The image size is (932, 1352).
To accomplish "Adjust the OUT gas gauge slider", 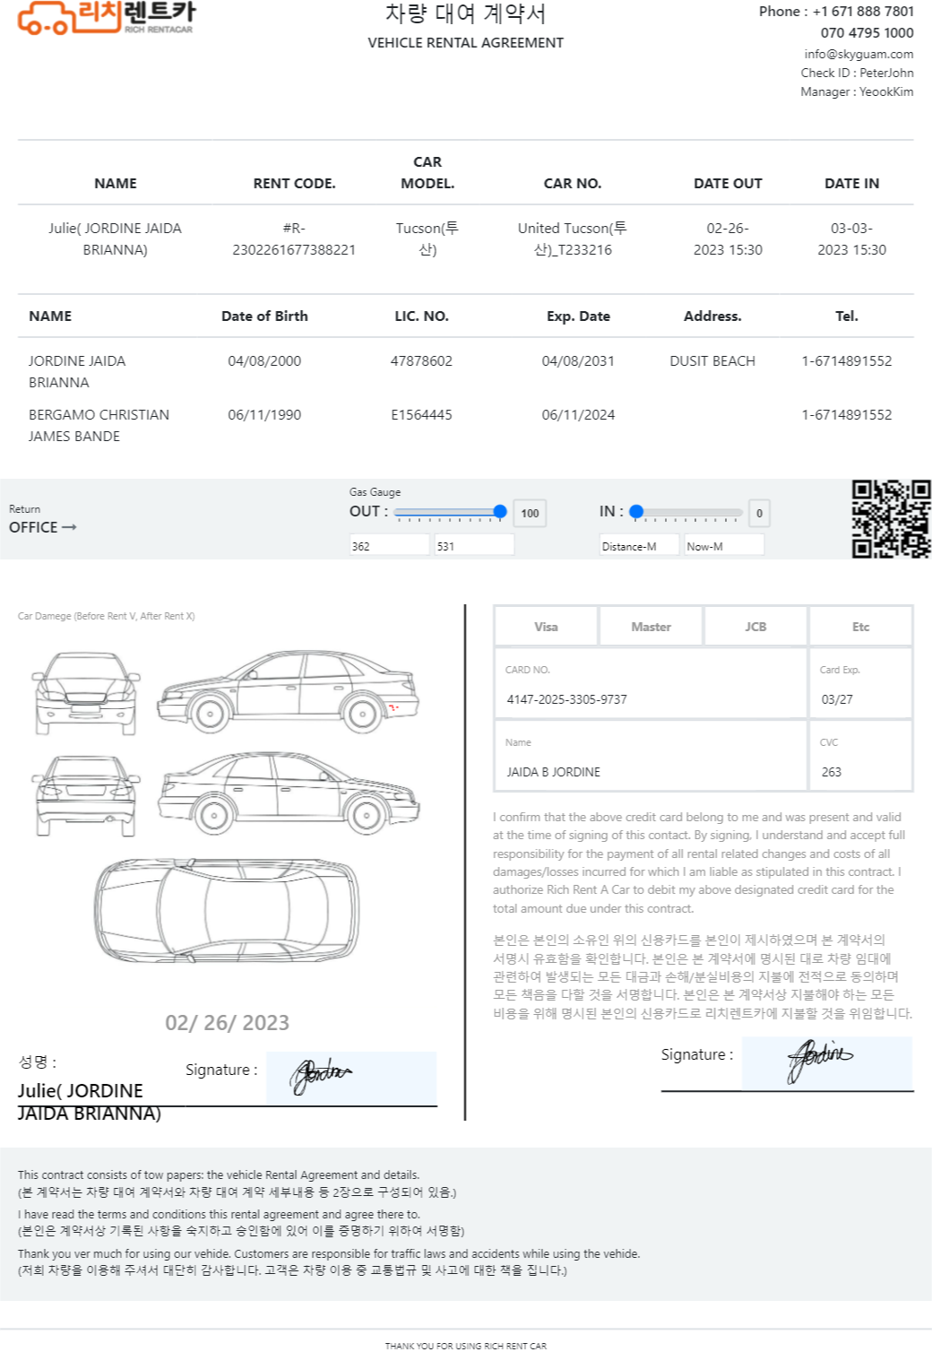I will 451,512.
